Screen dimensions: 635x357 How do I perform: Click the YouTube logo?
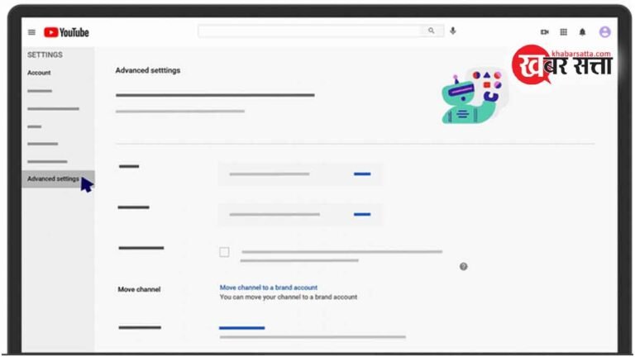[x=66, y=32]
